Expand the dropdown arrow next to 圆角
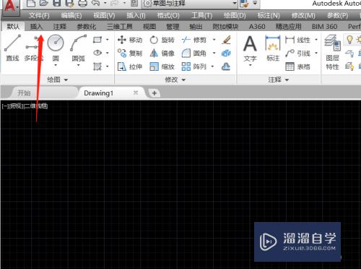The width and height of the screenshot is (361, 269). click(x=214, y=53)
